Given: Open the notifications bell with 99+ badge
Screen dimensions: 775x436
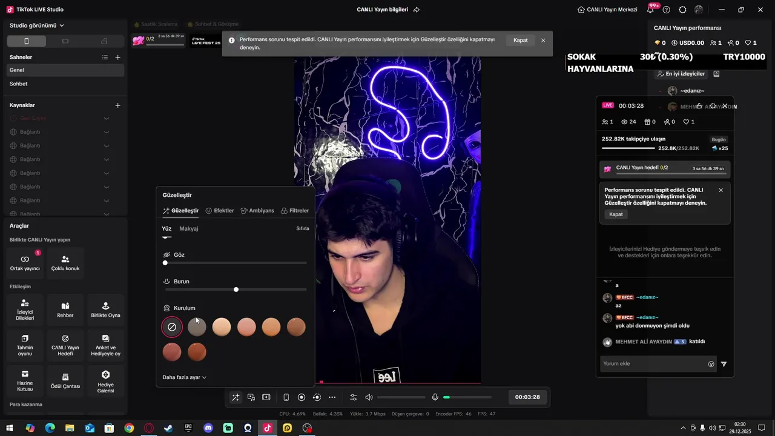Looking at the screenshot, I should coord(650,10).
